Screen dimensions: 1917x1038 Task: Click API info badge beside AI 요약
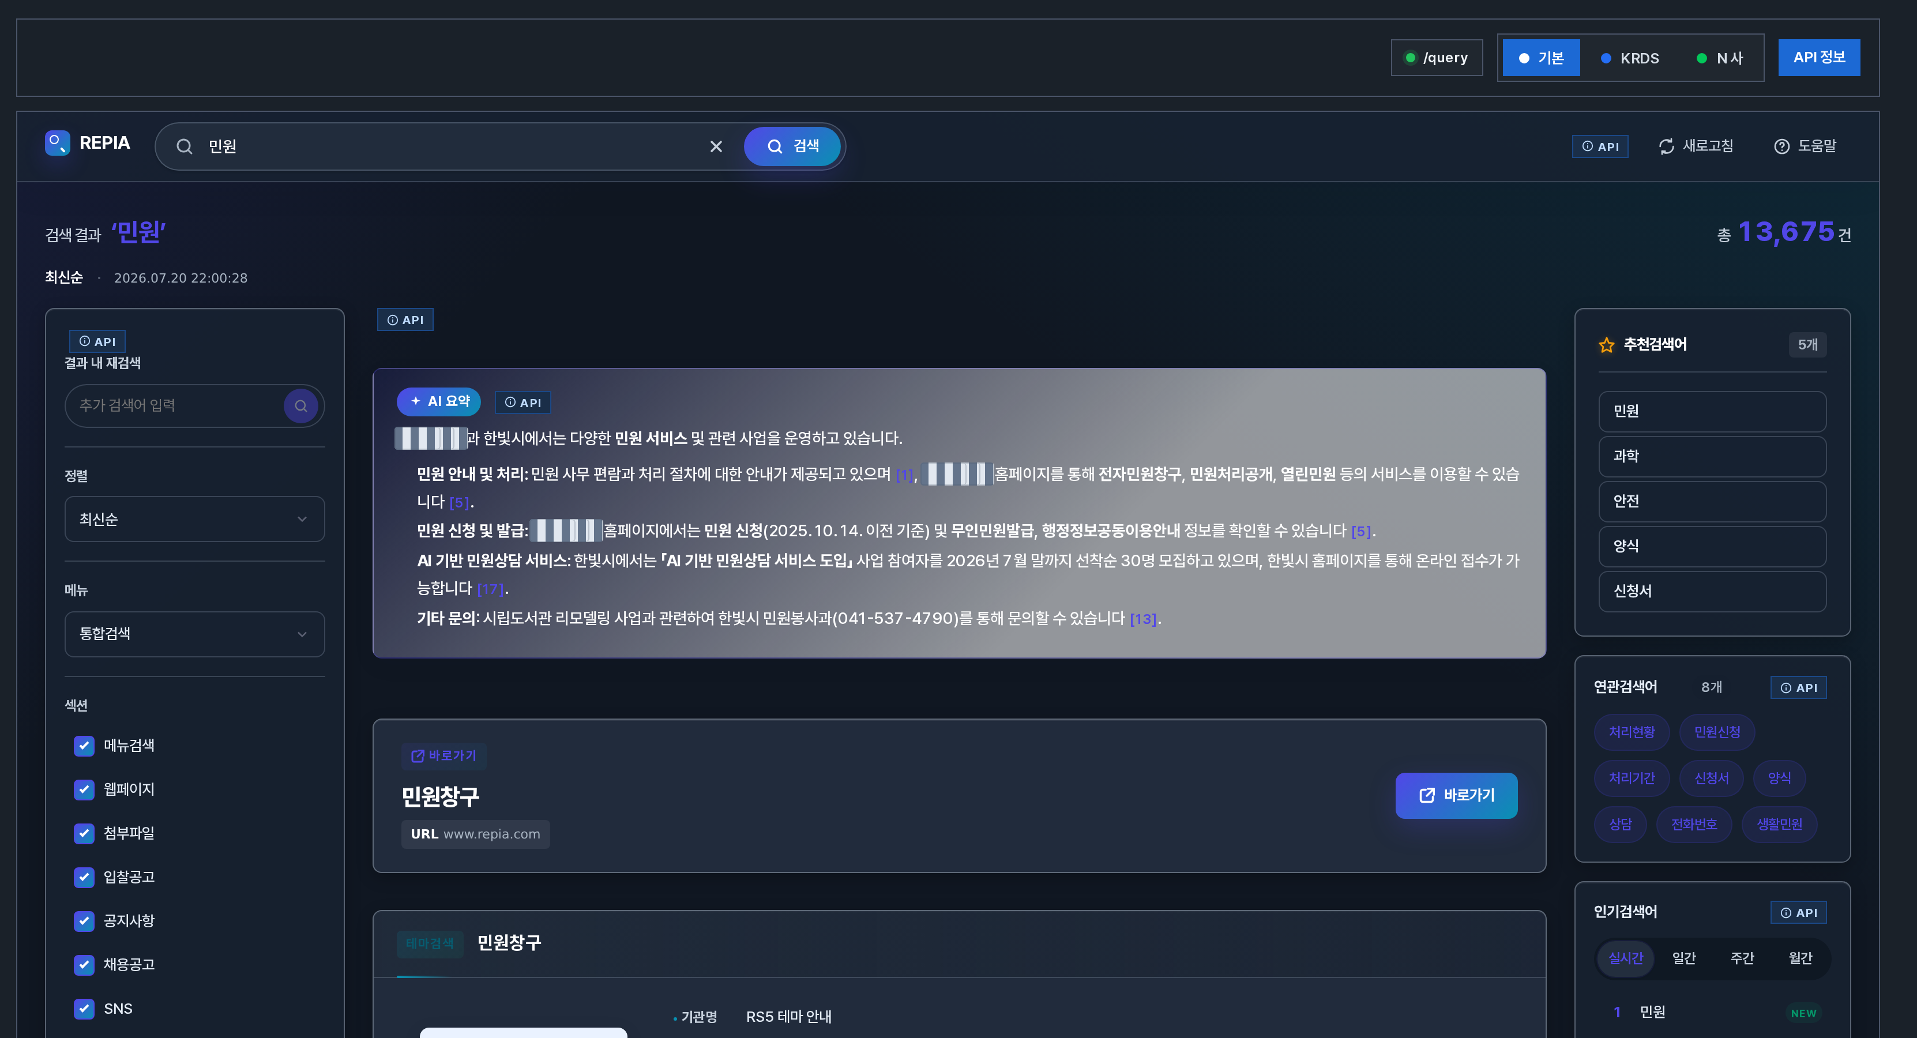coord(523,403)
